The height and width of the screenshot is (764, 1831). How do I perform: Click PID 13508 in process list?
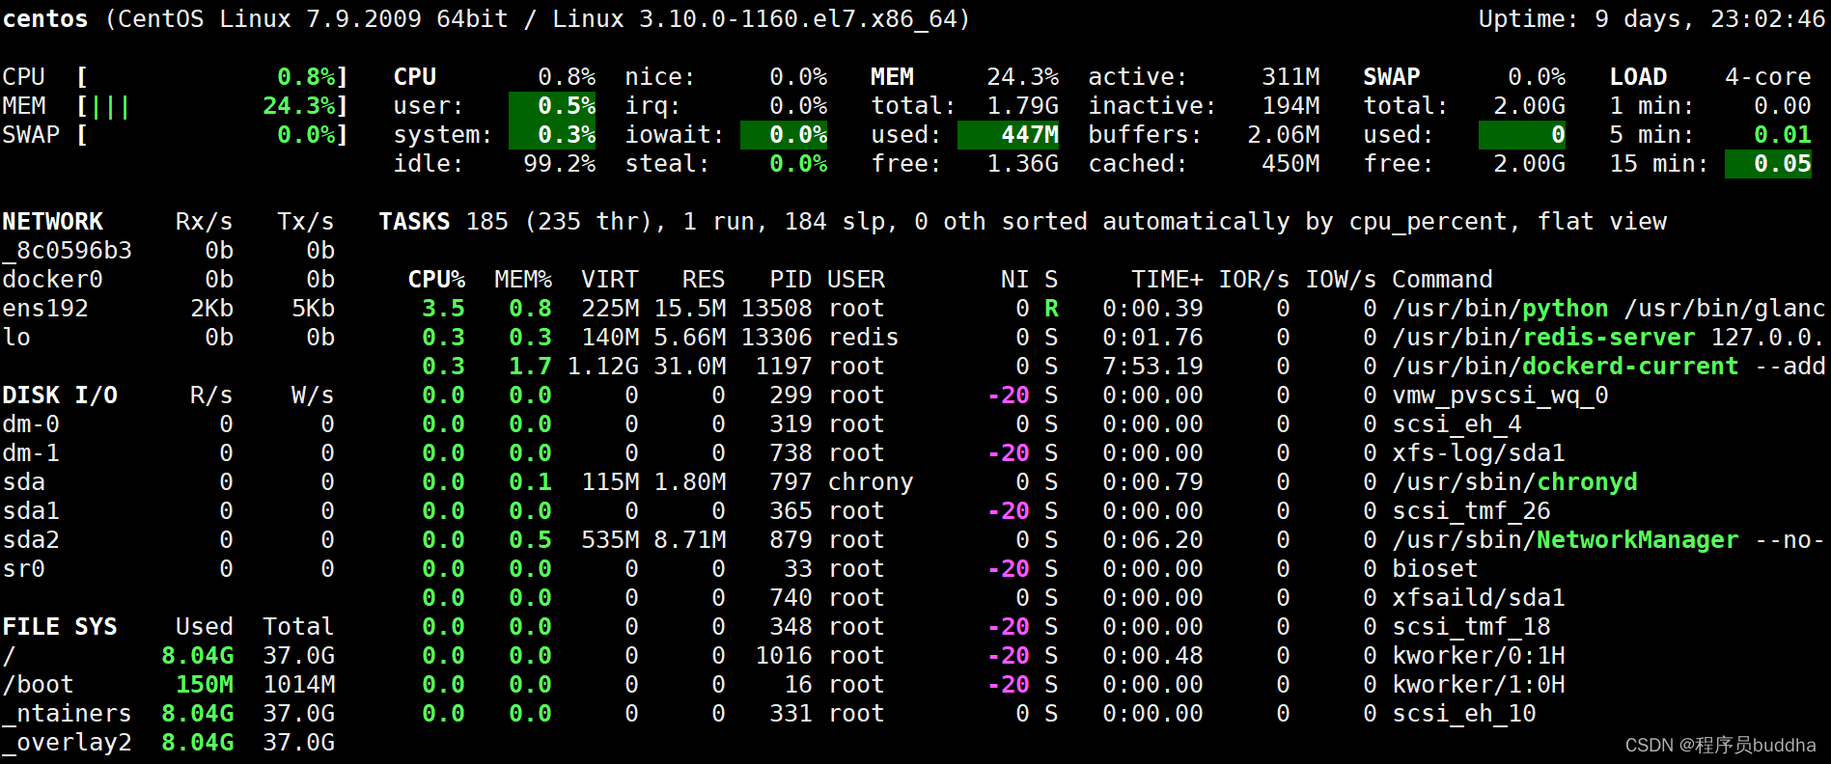tap(776, 309)
